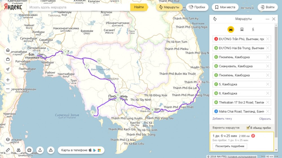Click the Войти sign-in button
Image resolution: width=282 pixels, height=158 pixels.
click(x=268, y=7)
